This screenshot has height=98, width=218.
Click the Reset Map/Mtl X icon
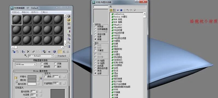[x=28, y=52]
